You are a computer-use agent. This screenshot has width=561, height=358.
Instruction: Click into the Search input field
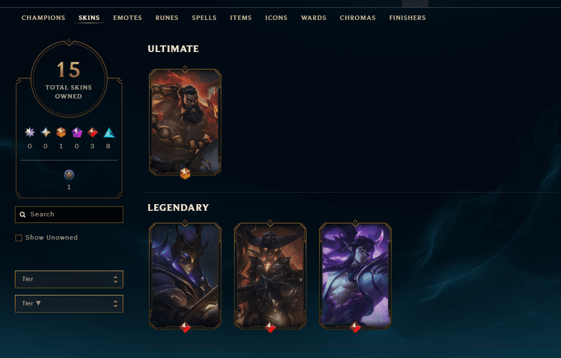coord(69,215)
